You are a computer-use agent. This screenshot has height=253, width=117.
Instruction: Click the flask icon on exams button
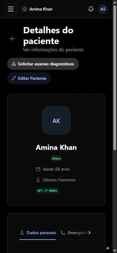point(14,64)
